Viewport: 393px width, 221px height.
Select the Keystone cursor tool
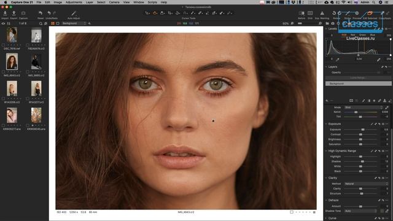(x=185, y=13)
